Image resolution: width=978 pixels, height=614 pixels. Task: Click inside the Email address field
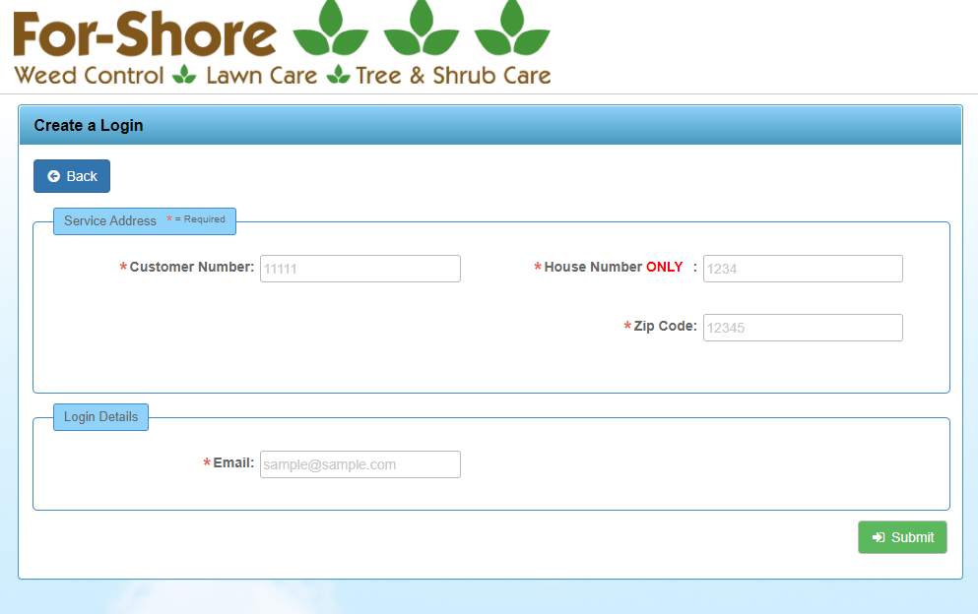pyautogui.click(x=359, y=463)
